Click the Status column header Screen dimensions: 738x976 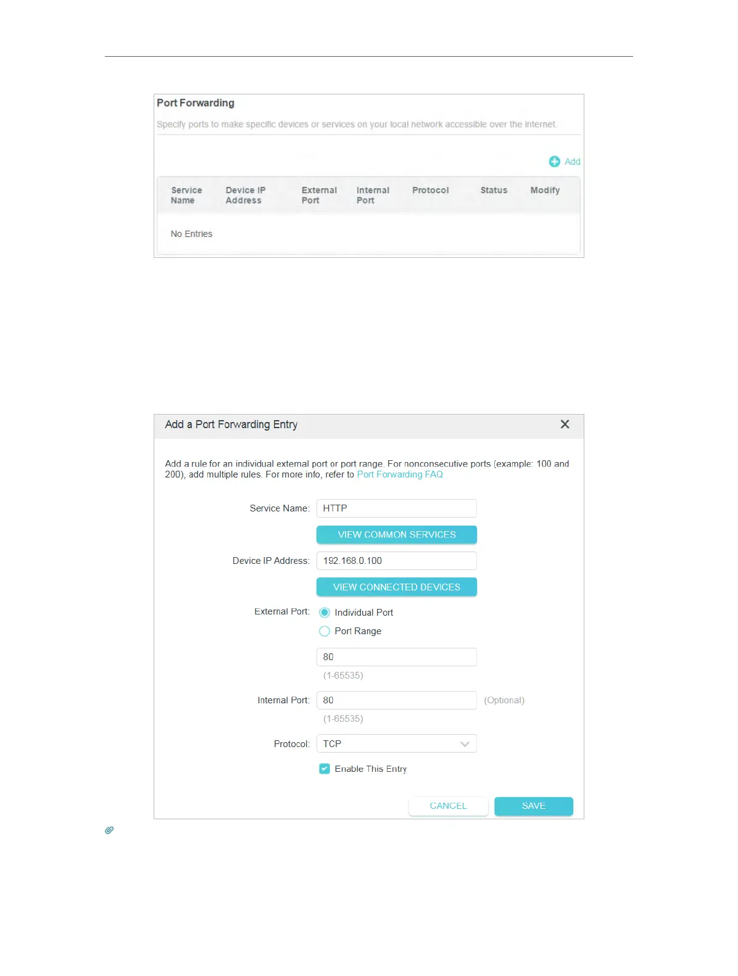click(x=494, y=191)
